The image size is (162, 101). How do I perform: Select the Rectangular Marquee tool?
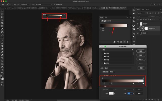(x=2, y=14)
